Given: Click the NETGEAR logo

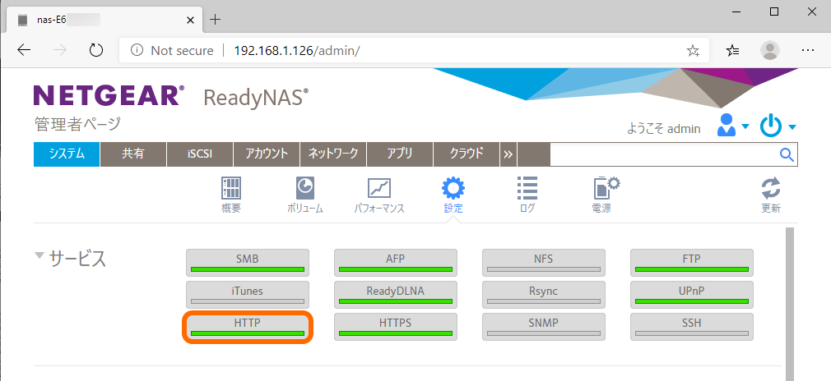Looking at the screenshot, I should 109,96.
